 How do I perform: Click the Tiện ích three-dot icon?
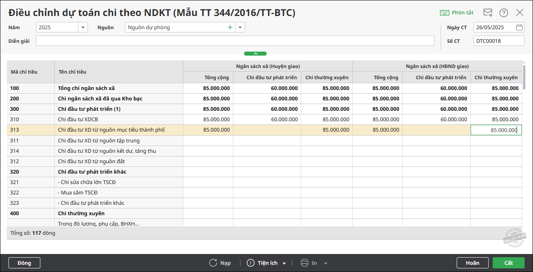pos(251,263)
